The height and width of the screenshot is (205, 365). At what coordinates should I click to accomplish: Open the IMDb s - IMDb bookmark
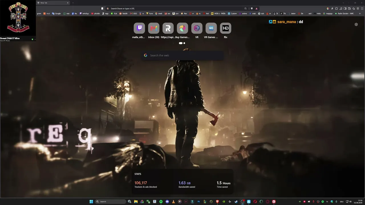point(218,13)
